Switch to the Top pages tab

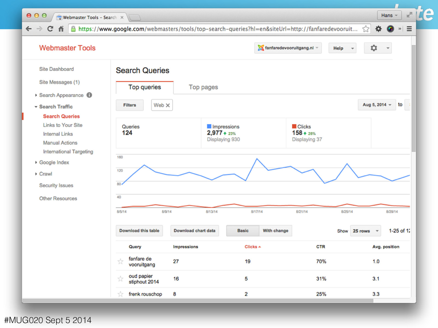point(203,87)
